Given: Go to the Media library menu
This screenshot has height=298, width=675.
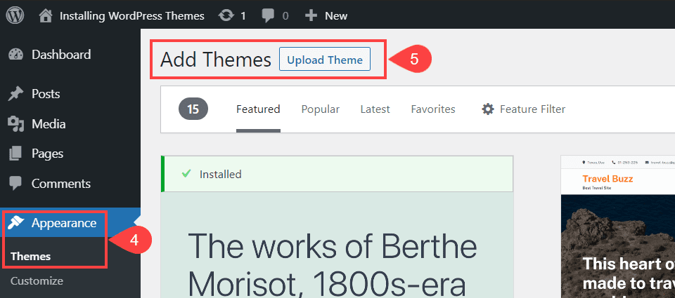Looking at the screenshot, I should coord(49,124).
